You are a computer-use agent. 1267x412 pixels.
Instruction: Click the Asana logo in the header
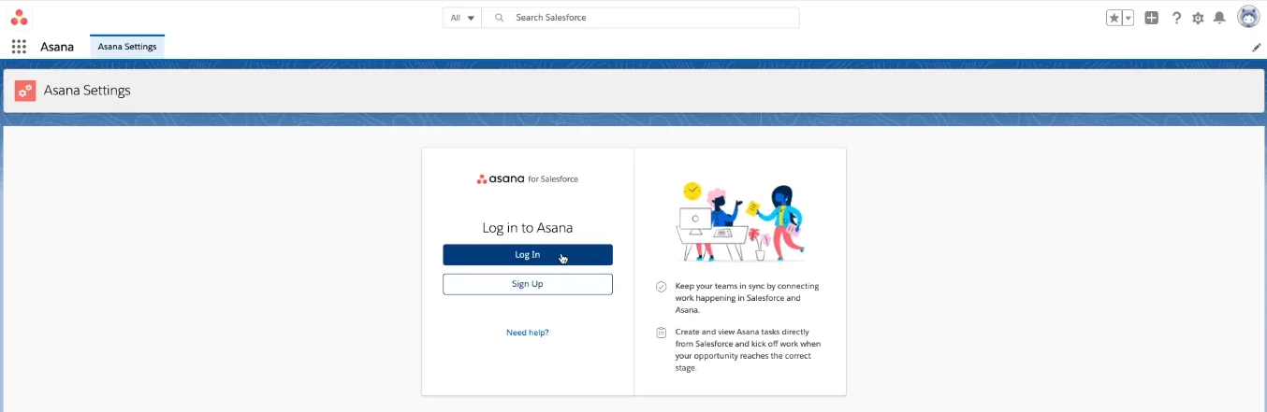(19, 17)
